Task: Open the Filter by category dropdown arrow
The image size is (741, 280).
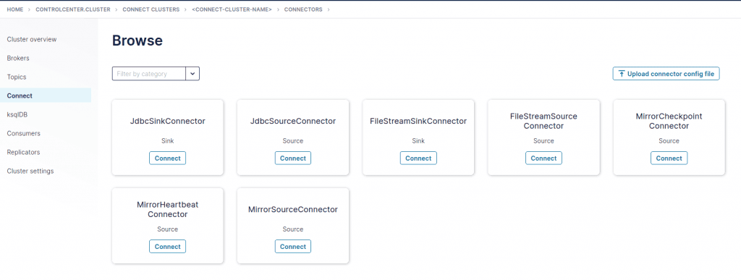Action: coord(192,74)
